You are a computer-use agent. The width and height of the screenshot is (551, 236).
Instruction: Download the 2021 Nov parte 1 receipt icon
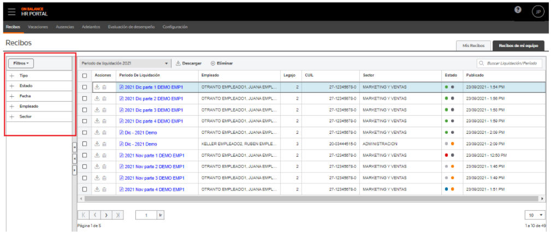click(97, 155)
